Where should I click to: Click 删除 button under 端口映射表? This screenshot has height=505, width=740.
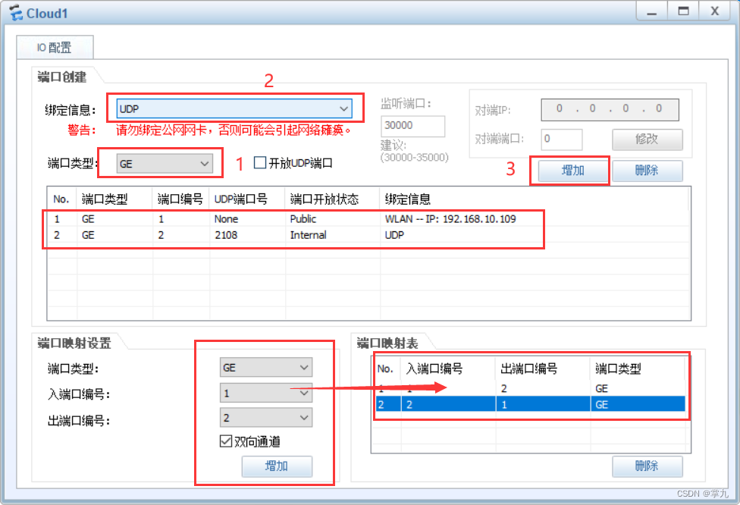[x=647, y=466]
